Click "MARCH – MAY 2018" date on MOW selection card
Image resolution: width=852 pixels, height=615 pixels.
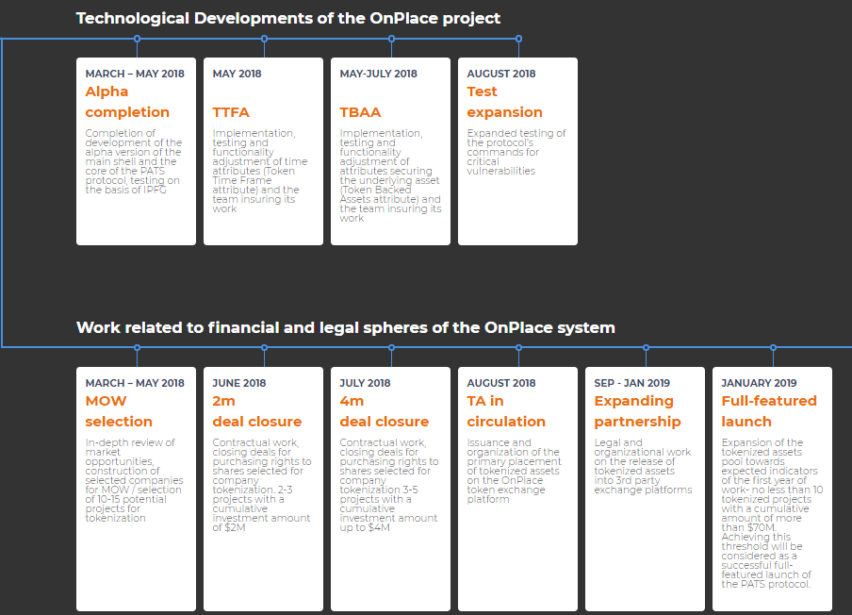pyautogui.click(x=135, y=383)
